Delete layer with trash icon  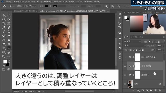(x=160, y=90)
